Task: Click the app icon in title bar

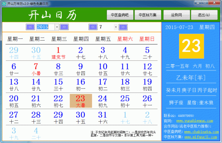Action: tap(4, 4)
